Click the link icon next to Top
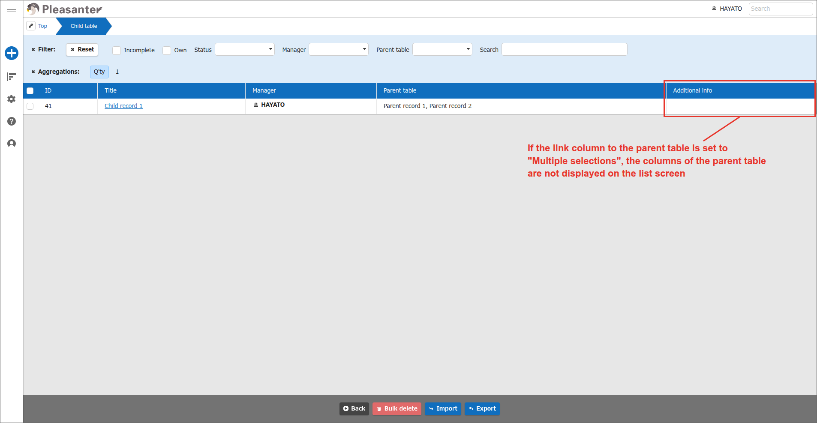Screen dimensions: 817x423 pyautogui.click(x=31, y=26)
